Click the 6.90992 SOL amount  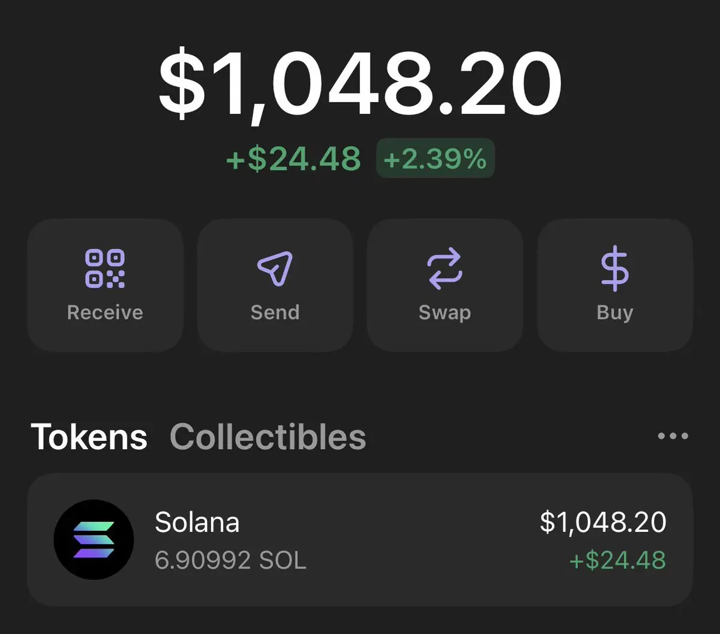(x=230, y=560)
